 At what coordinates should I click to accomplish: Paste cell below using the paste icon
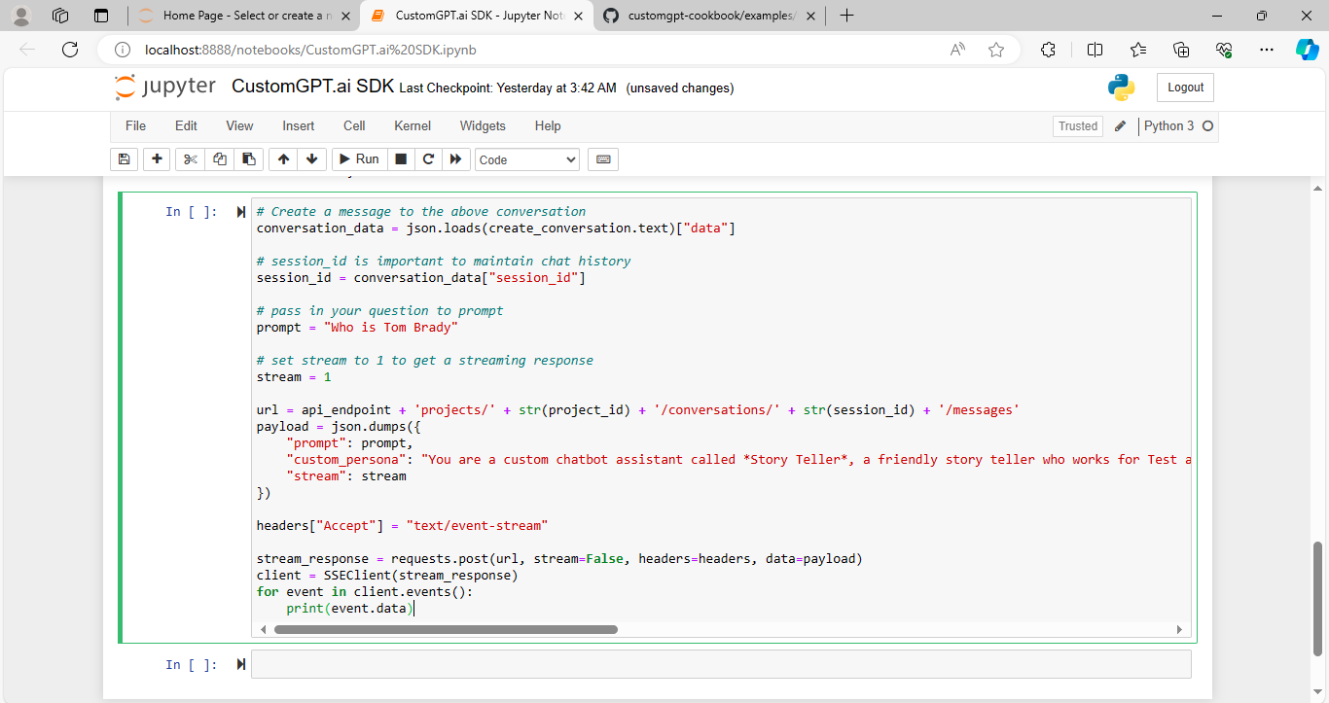[x=248, y=158]
